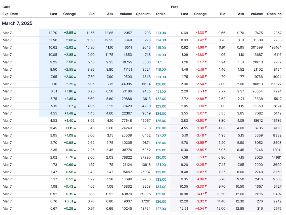Click the red down arrow beside -4.17
The image size is (286, 215).
[x=206, y=194]
